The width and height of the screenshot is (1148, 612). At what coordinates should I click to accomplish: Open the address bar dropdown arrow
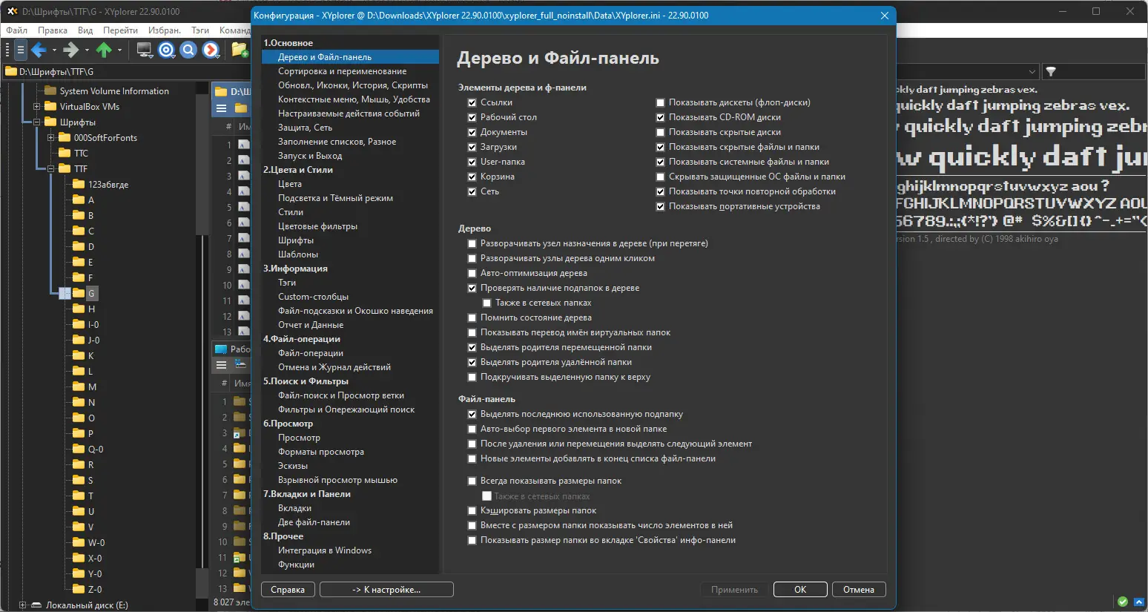click(1032, 72)
